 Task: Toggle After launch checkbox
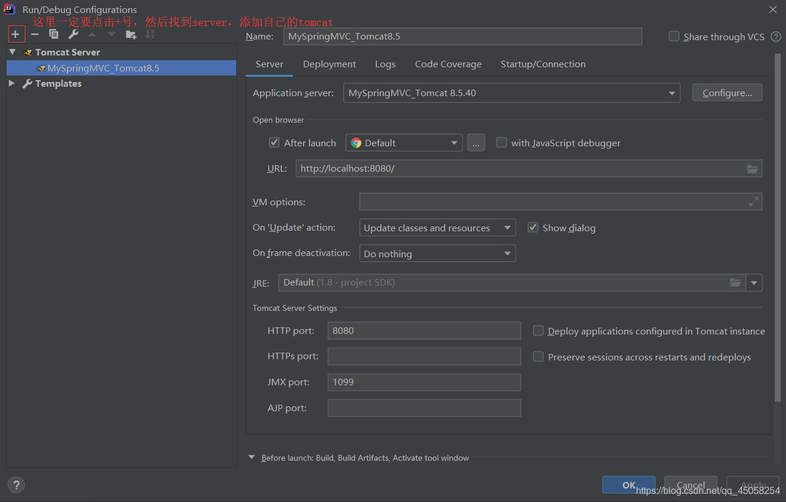coord(274,143)
